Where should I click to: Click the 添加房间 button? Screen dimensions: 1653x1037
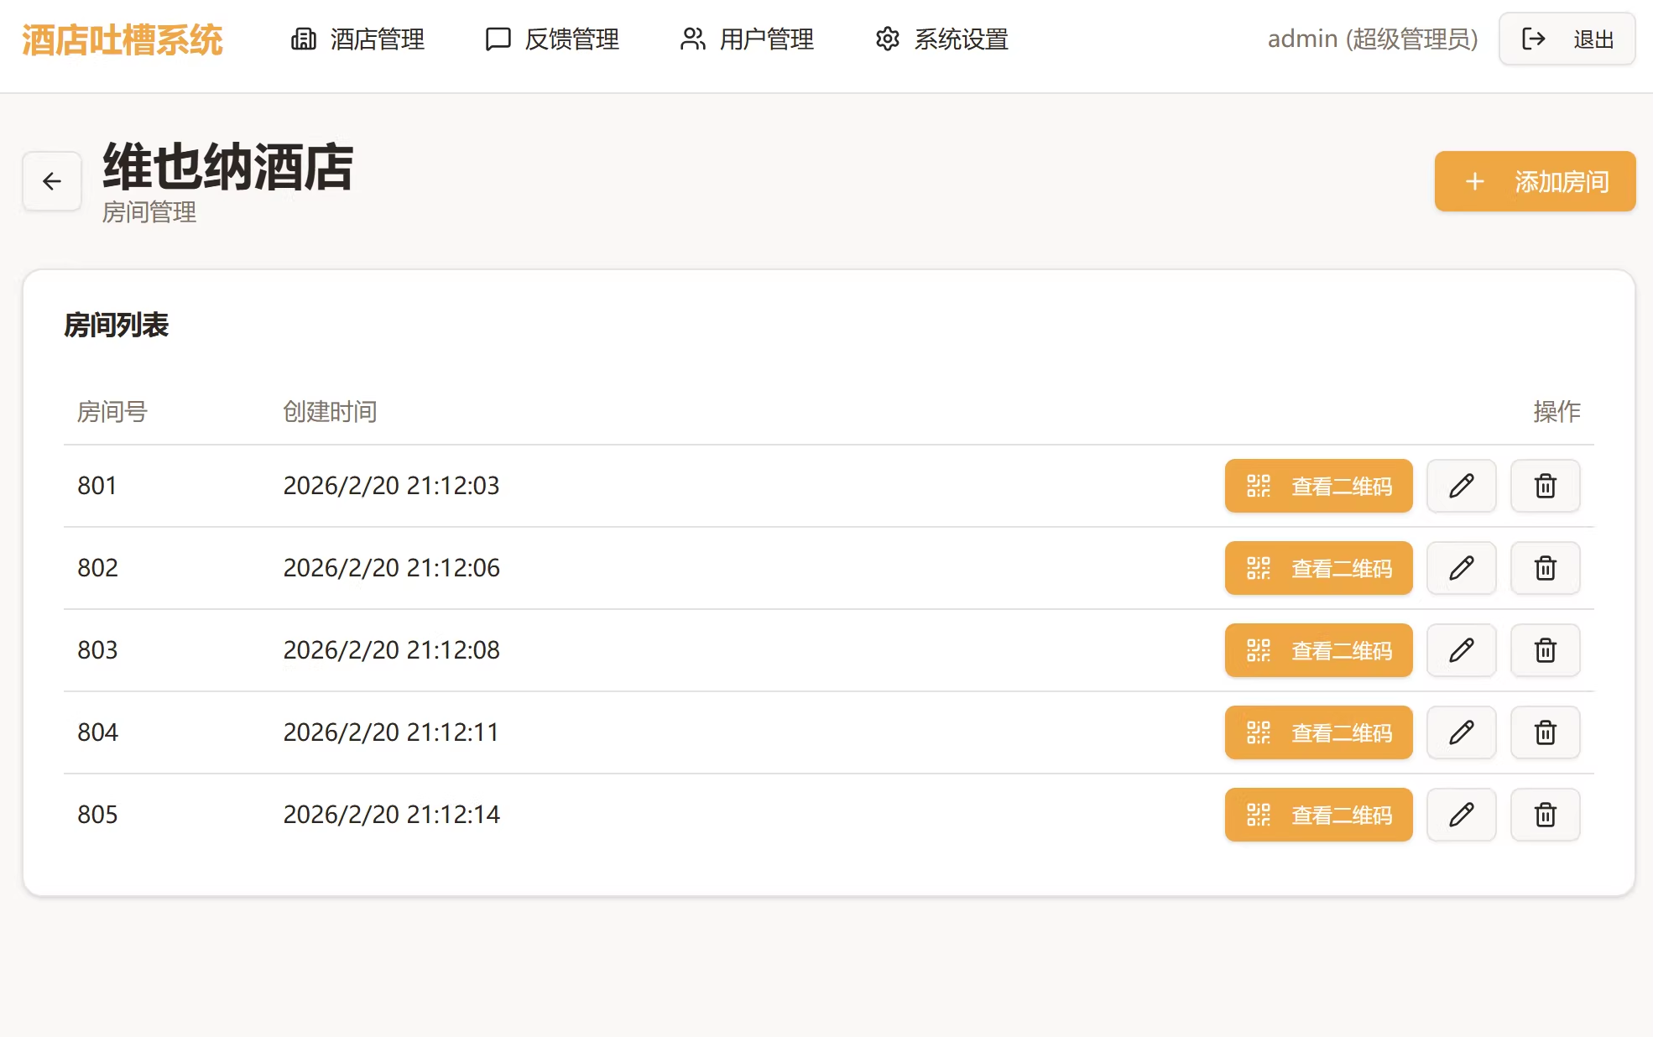click(x=1534, y=181)
